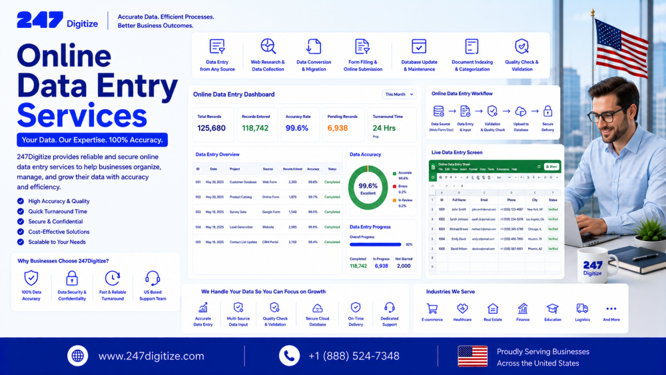Select the Finance building icon

[x=523, y=308]
